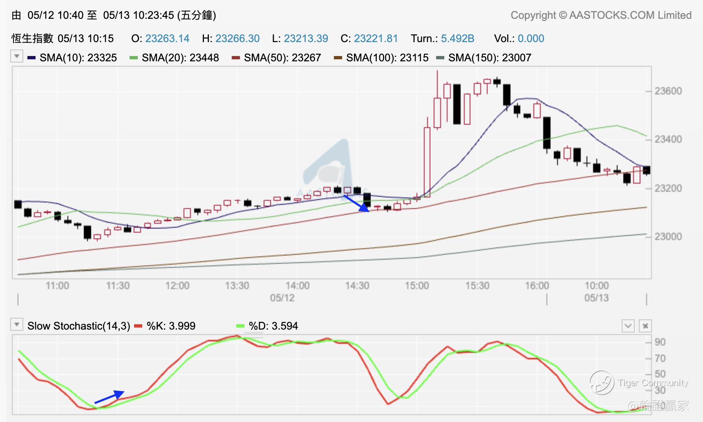Click the SMA(20) green color swatch
703x422 pixels.
point(134,58)
